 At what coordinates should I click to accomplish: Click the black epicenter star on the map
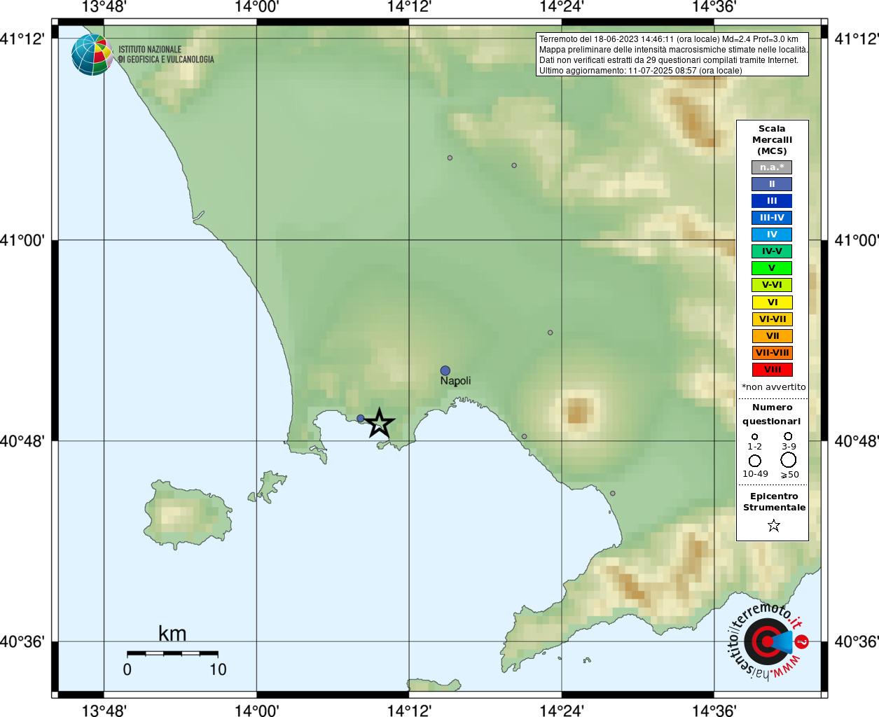click(x=379, y=423)
